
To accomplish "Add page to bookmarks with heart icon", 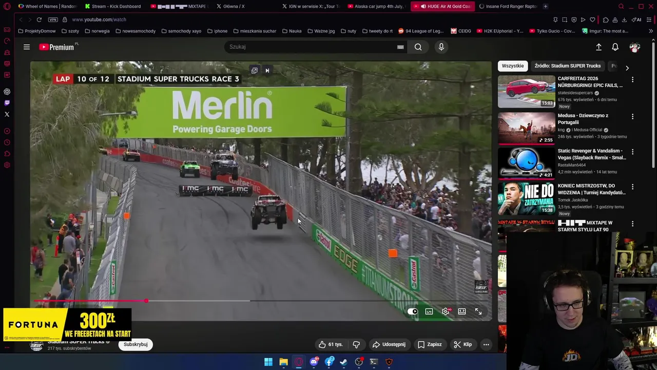I will pyautogui.click(x=592, y=20).
